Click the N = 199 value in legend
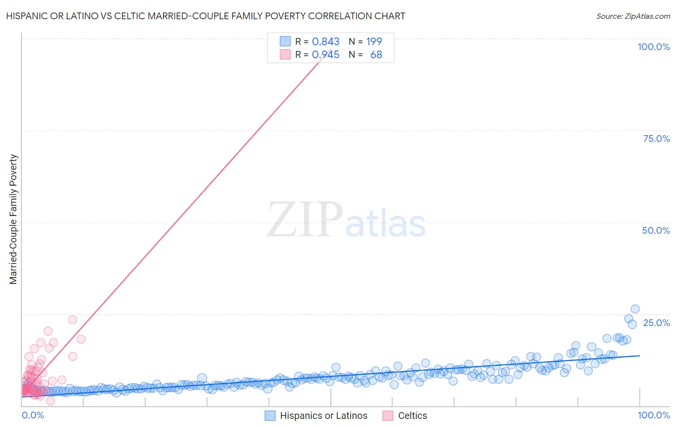The height and width of the screenshot is (429, 676). (365, 41)
